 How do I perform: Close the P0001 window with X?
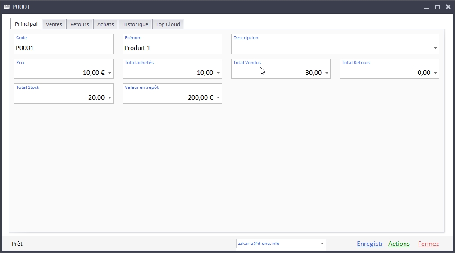[448, 7]
